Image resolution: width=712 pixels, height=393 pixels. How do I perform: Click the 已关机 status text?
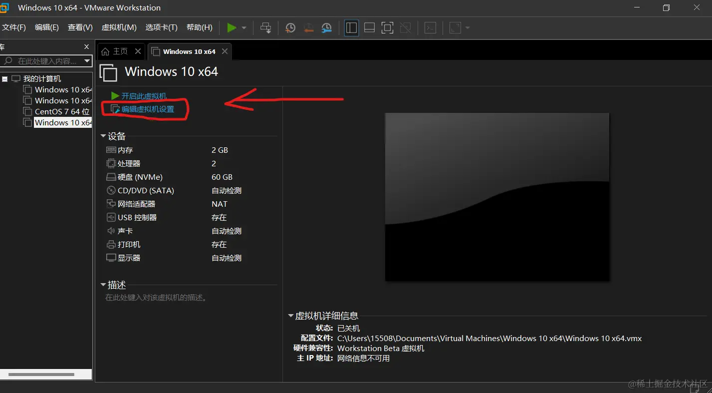[348, 328]
